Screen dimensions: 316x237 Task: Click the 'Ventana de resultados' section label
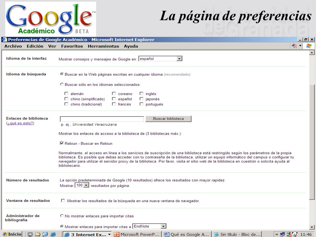pyautogui.click(x=28, y=200)
